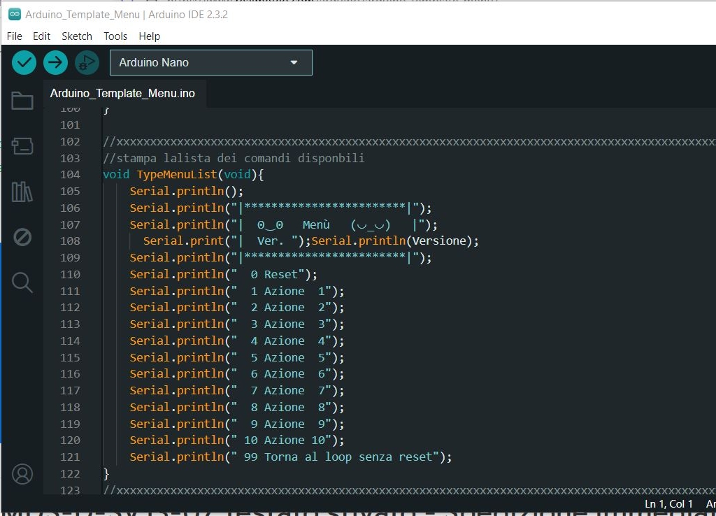Open the Search magnifier sidebar icon
Image resolution: width=716 pixels, height=516 pixels.
22,282
